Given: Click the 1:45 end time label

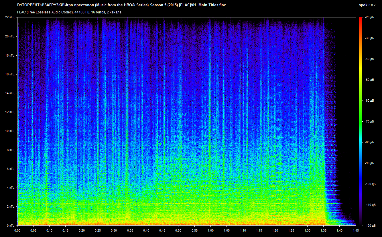Looking at the screenshot, I should pos(356,230).
